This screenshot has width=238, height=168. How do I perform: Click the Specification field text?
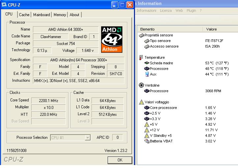point(79,60)
